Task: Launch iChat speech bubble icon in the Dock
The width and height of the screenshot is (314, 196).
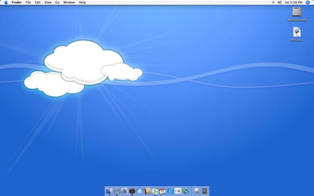Action: click(x=140, y=191)
